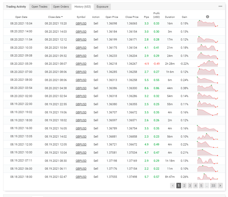Viewport: 228px width, 197px height.
Task: Click the Gain column header to sort
Action: 184,17
